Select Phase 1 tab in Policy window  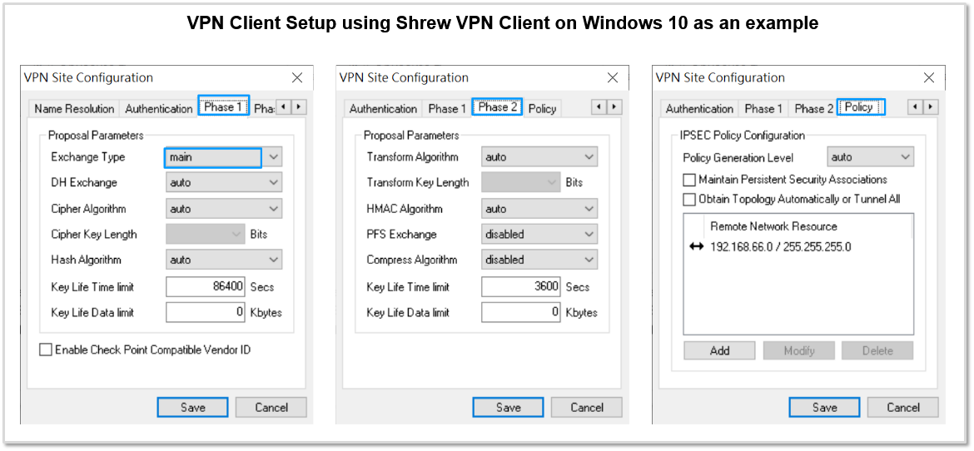pos(763,109)
